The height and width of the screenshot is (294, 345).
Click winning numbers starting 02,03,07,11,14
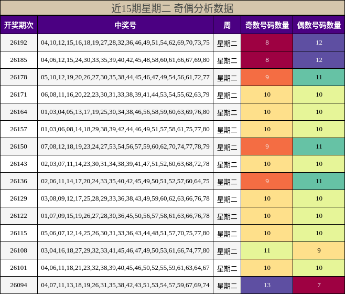click(125, 164)
